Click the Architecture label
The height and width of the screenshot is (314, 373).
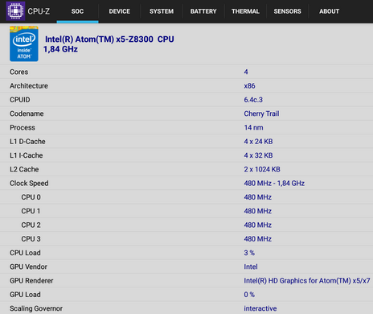29,86
